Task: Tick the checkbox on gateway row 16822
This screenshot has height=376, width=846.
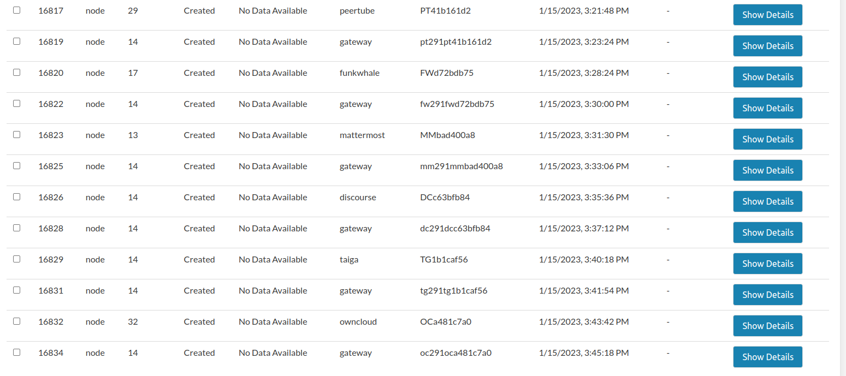Action: click(16, 103)
